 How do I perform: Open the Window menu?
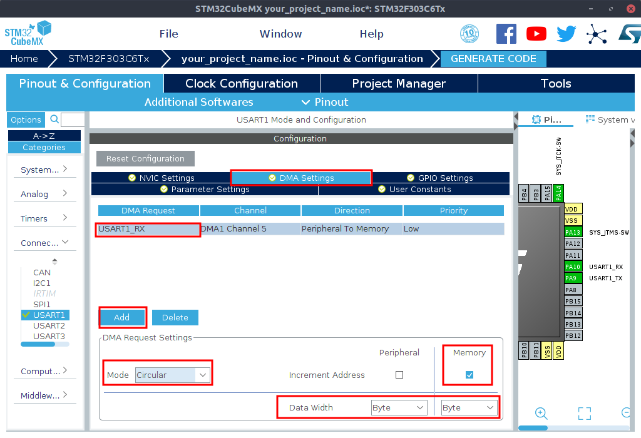(281, 34)
